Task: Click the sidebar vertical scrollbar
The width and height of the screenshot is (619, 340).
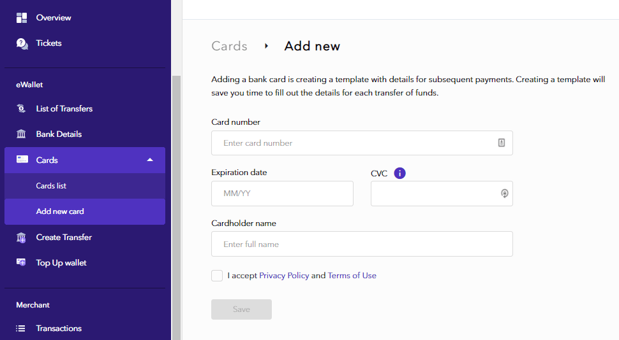Action: coord(177,204)
